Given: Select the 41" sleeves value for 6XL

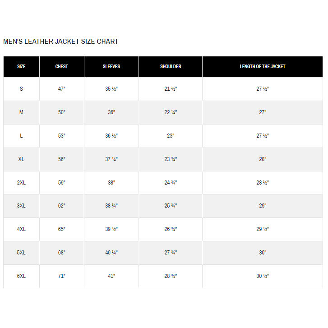Looking at the screenshot, I should click(x=111, y=276).
